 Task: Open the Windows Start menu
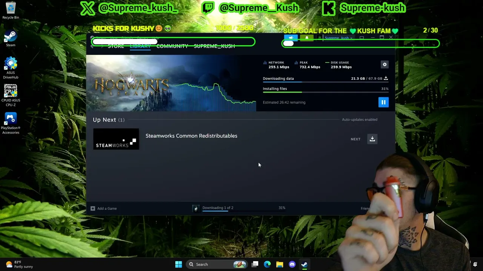click(x=178, y=264)
